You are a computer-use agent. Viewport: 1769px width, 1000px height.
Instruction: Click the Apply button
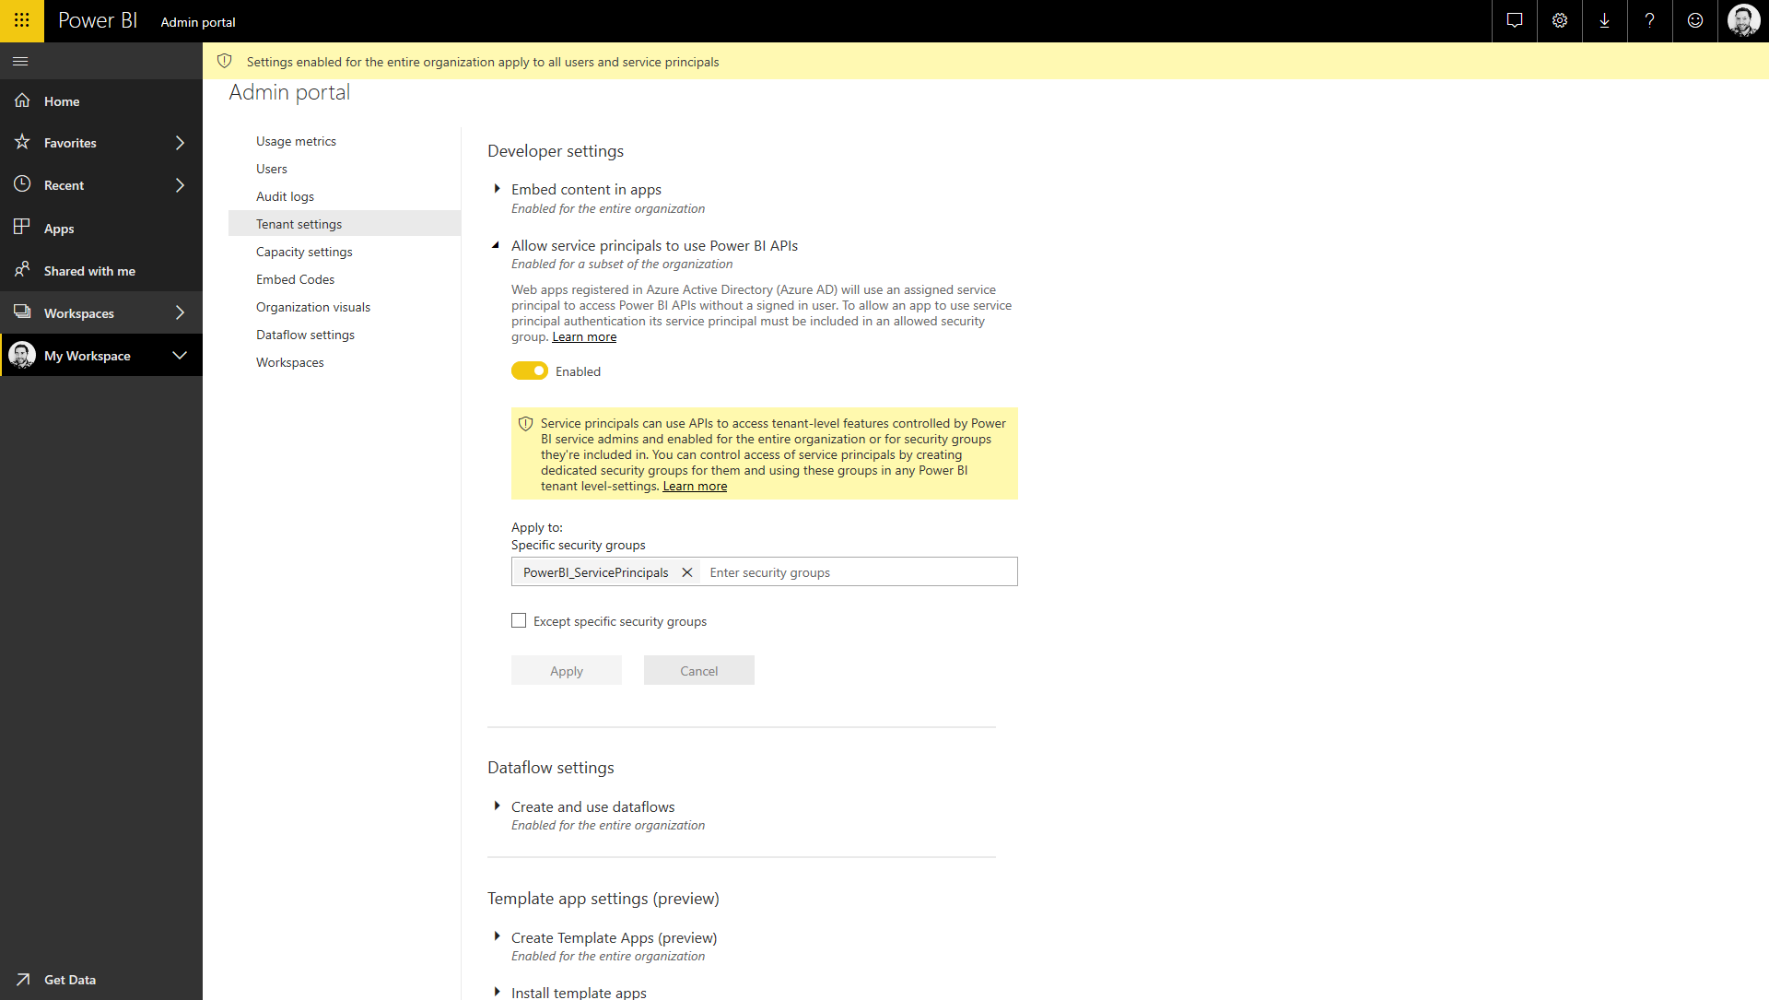click(x=565, y=671)
